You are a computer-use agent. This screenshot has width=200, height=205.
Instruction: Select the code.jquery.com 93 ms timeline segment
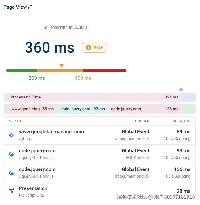click(x=82, y=109)
